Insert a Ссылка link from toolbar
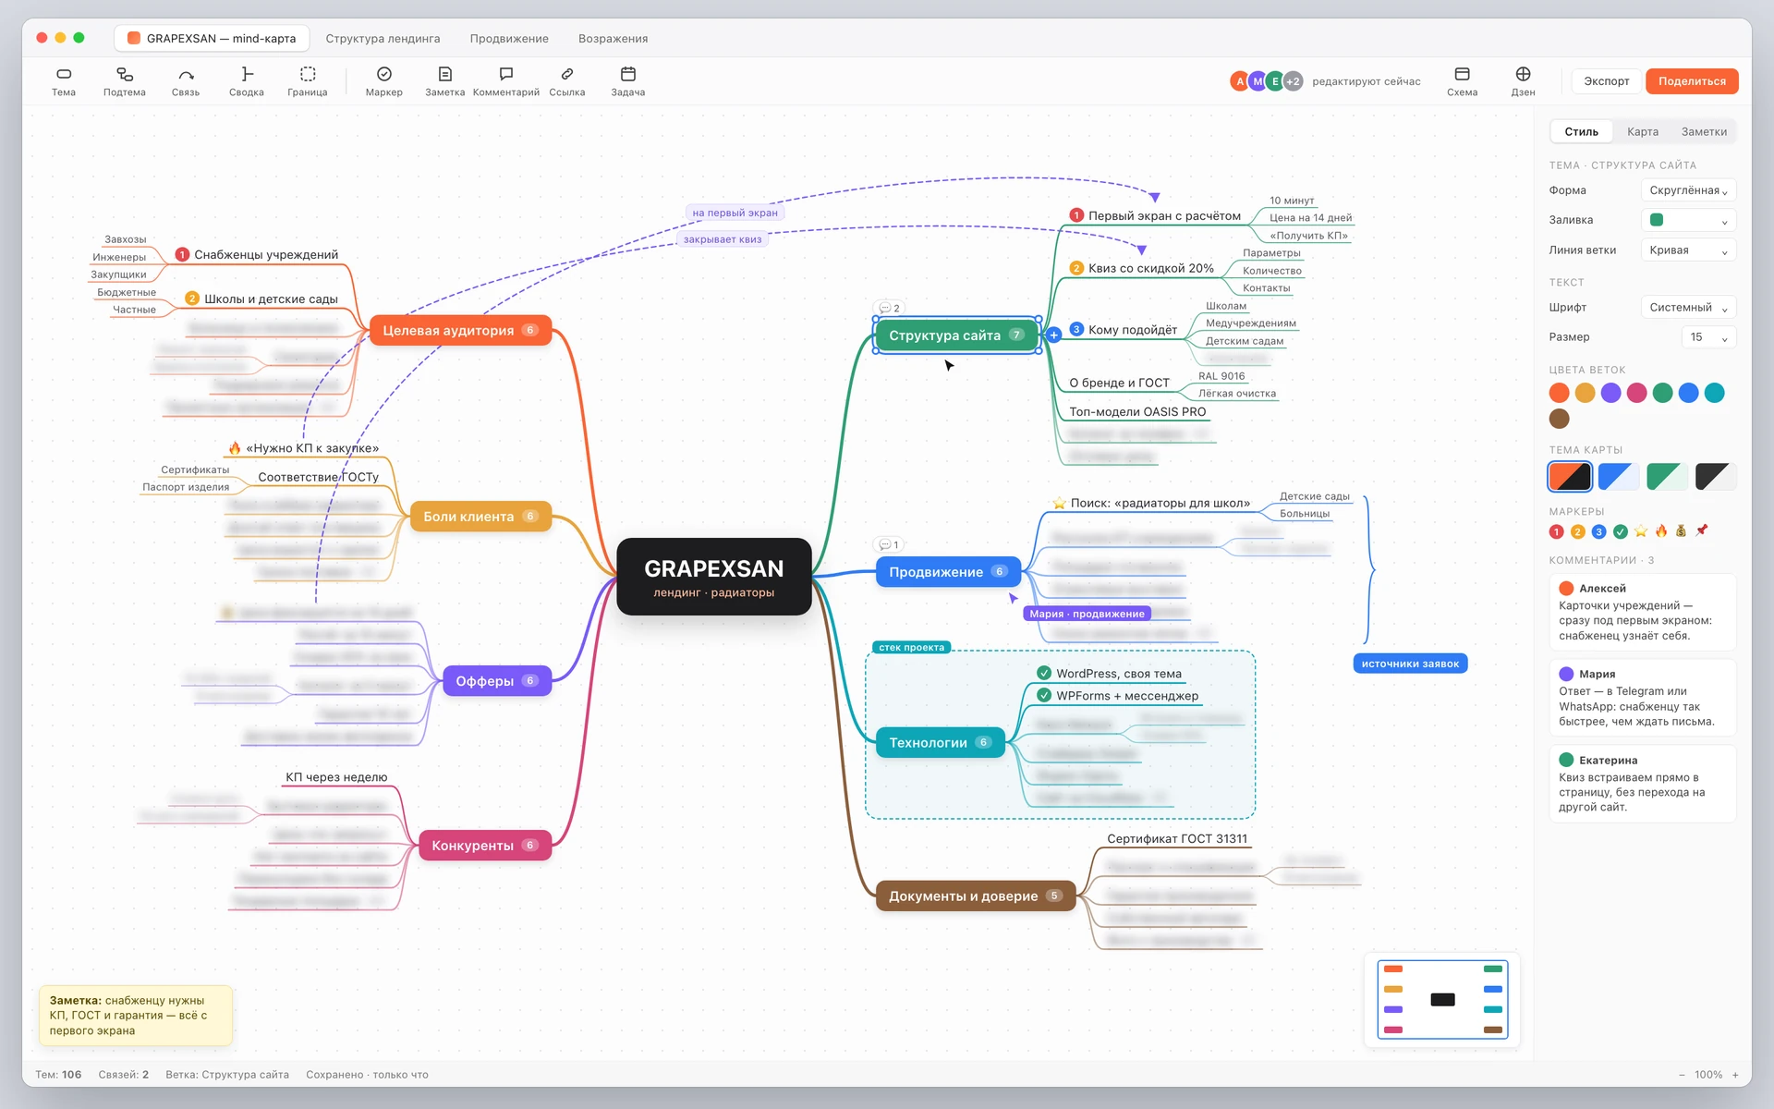The image size is (1774, 1109). point(566,81)
